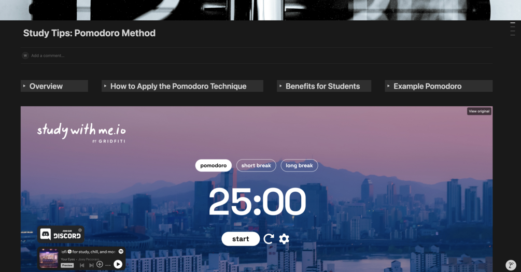Switch to long break mode
Viewport: 521px width, 272px height.
[299, 165]
